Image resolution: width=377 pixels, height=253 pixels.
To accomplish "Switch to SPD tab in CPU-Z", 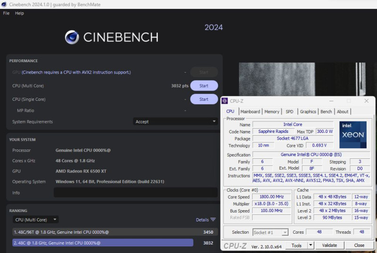I will click(289, 112).
